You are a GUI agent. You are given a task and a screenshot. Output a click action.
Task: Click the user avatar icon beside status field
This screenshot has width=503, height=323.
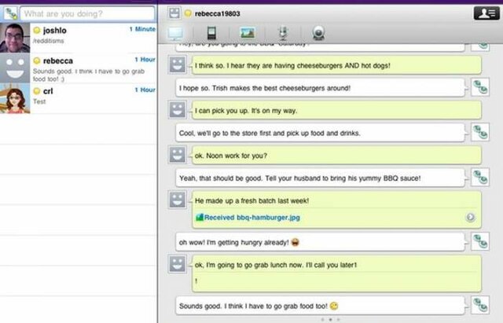(x=10, y=14)
